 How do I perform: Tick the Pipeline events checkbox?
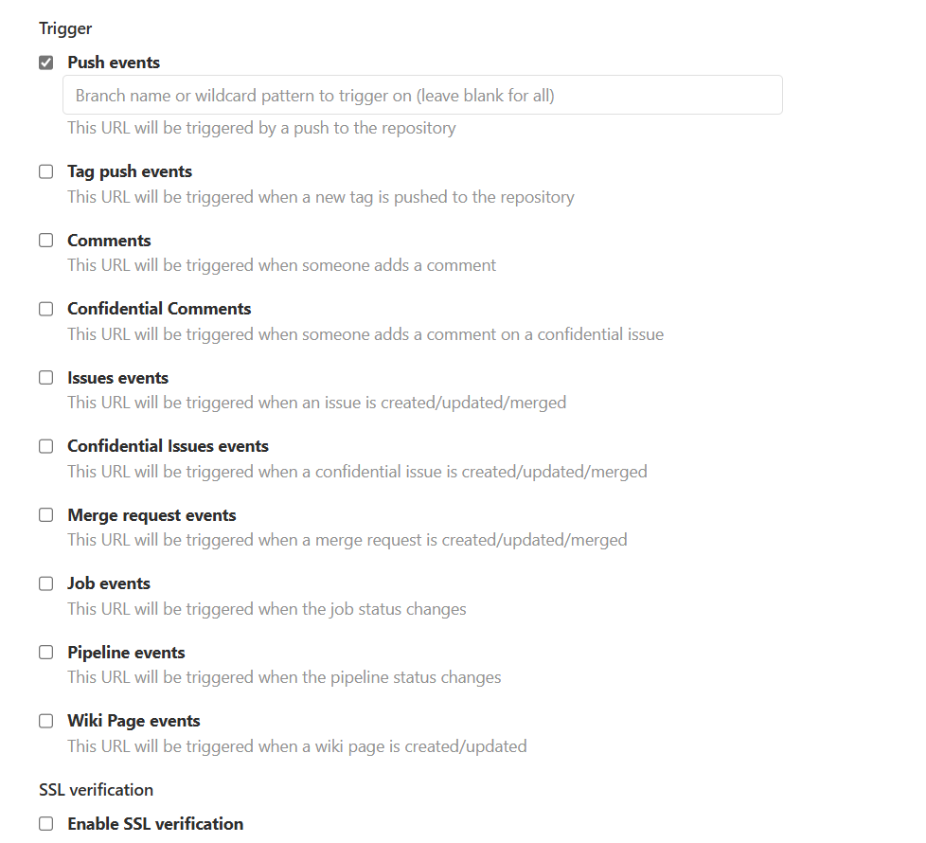[x=45, y=653]
